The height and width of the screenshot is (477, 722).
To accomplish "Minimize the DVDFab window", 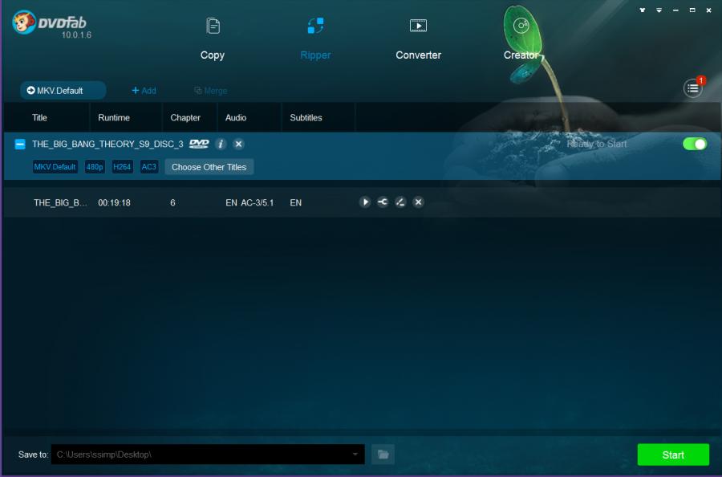I will pos(675,10).
